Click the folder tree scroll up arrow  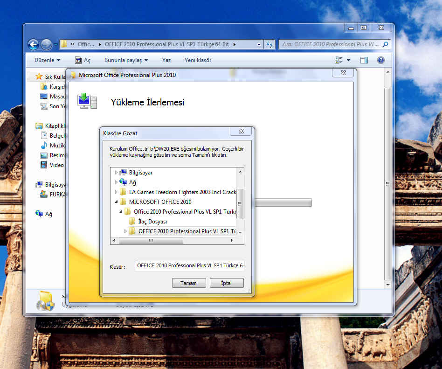[240, 172]
